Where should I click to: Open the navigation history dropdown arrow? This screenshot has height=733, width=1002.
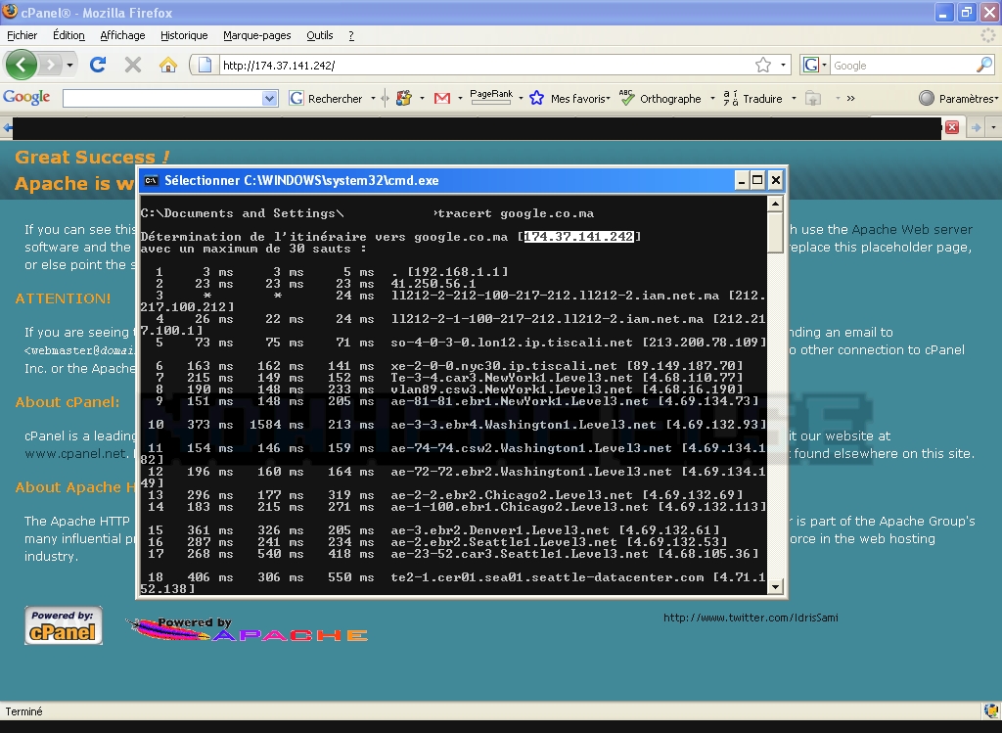pyautogui.click(x=69, y=66)
